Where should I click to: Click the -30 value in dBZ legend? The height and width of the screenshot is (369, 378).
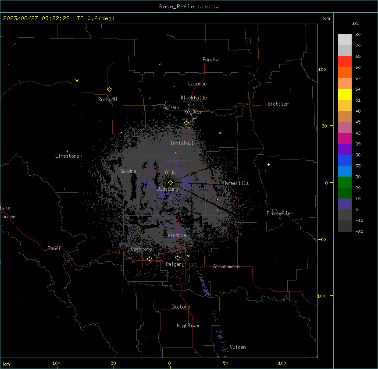tap(359, 231)
